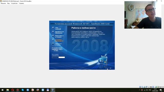Select the VirtualBox taskbar icon
This screenshot has height=92, width=164.
53,90
